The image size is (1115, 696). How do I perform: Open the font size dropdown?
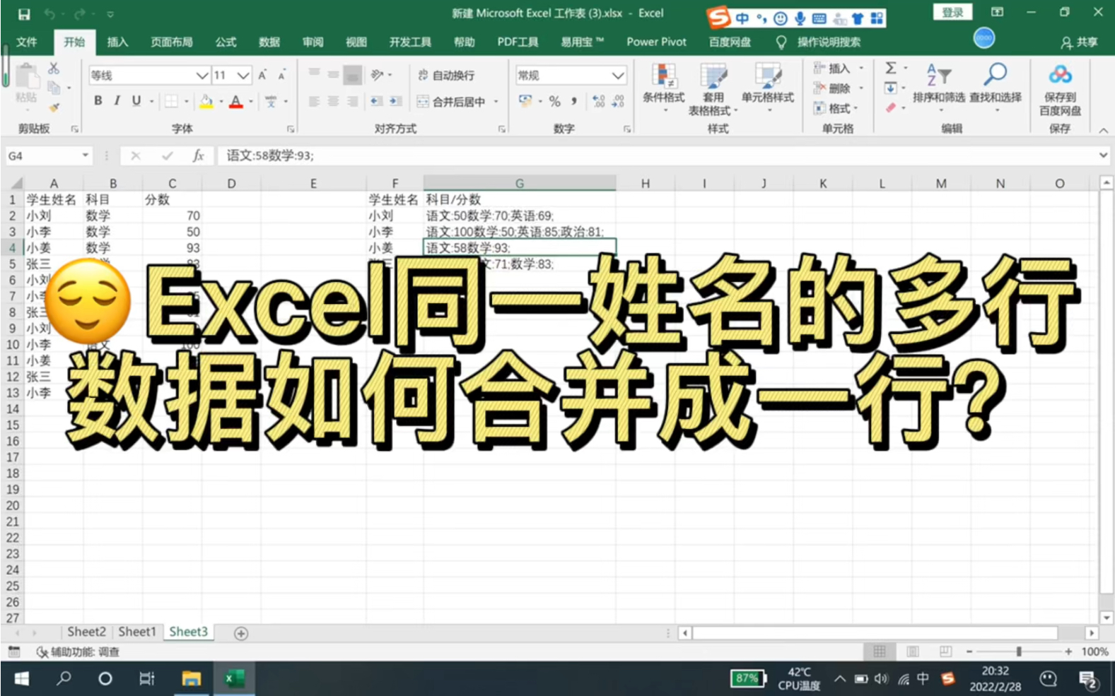pos(243,76)
